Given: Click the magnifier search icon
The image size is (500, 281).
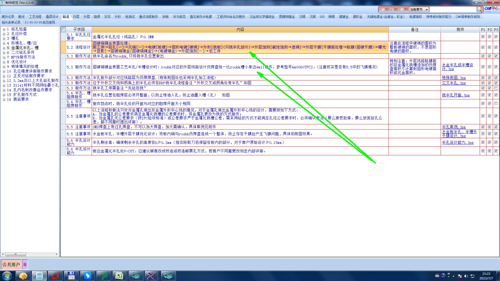Looking at the screenshot, I should [x=479, y=9].
